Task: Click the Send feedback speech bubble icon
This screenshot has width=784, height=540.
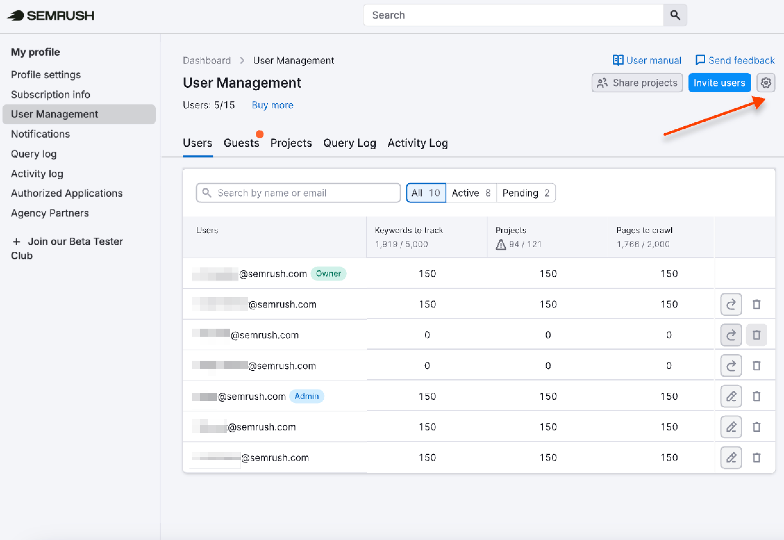Action: [x=701, y=60]
